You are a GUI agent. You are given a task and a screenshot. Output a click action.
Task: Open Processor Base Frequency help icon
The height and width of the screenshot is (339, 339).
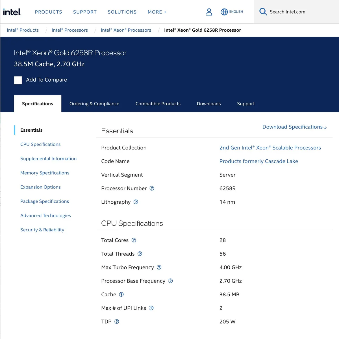(x=170, y=281)
